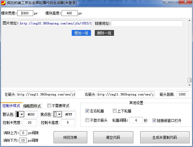
Task: Click the 控制卡高度 value field
Action: click(x=68, y=123)
